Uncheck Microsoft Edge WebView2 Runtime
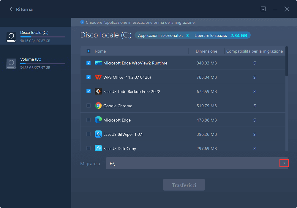This screenshot has width=297, height=208. (89, 63)
